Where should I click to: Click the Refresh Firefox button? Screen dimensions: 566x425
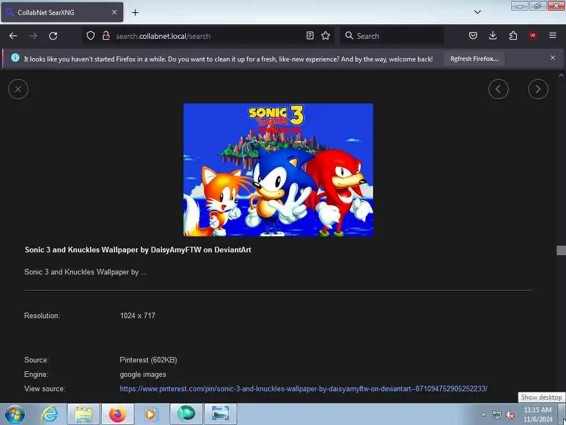coord(474,59)
